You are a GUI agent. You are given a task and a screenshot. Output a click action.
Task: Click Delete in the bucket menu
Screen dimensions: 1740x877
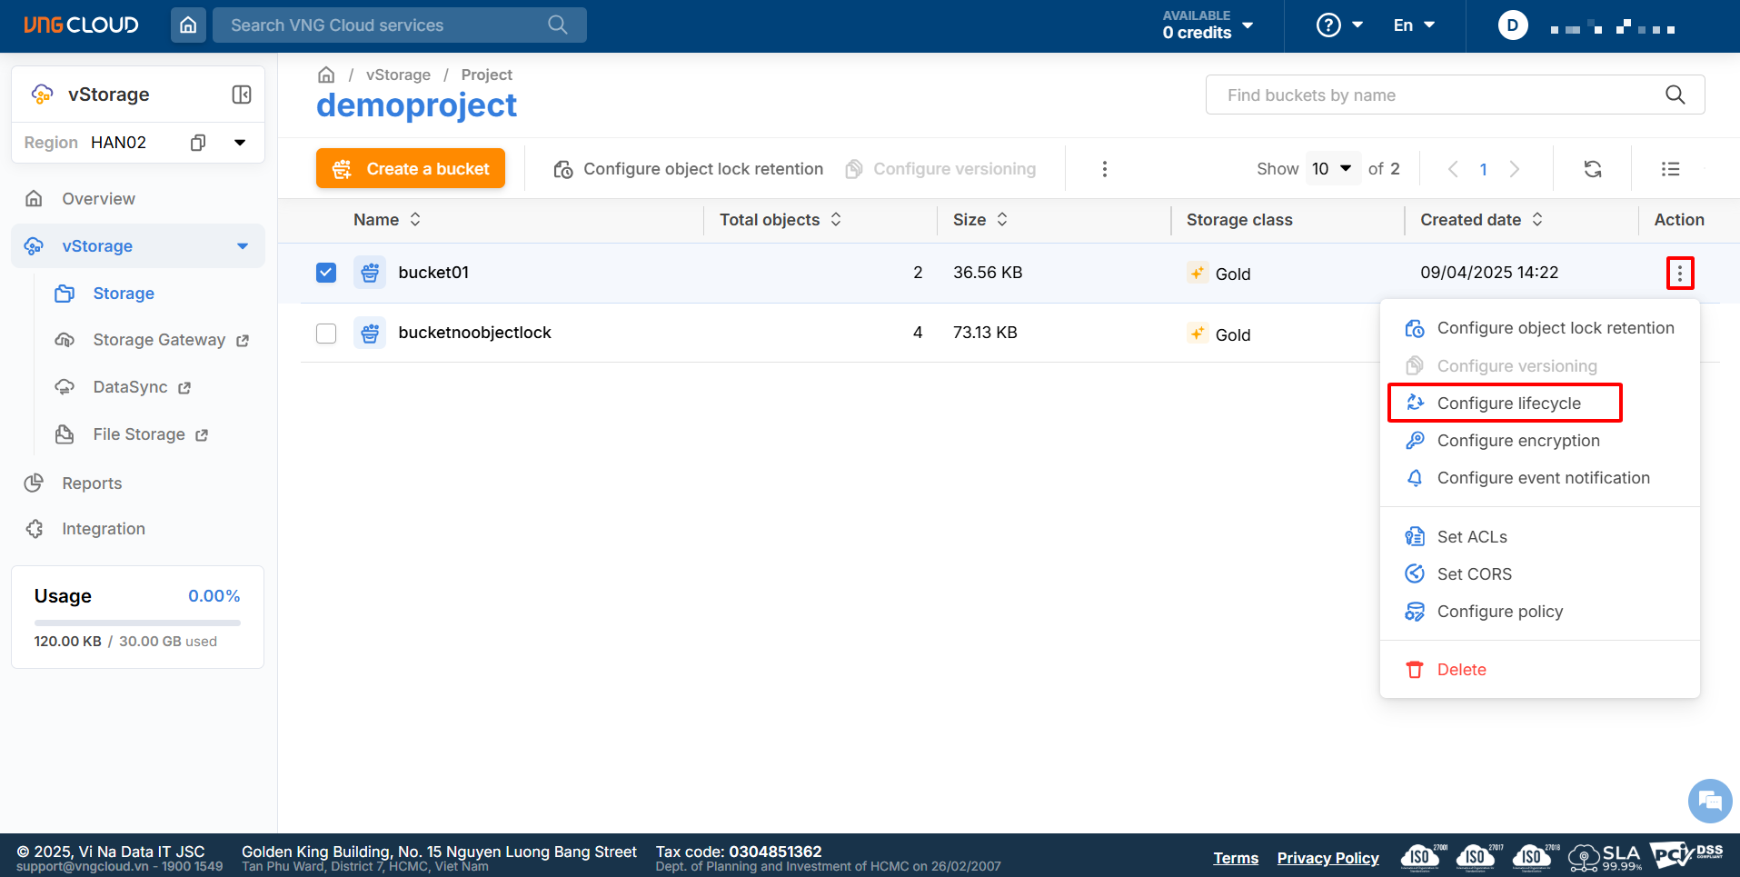point(1461,670)
